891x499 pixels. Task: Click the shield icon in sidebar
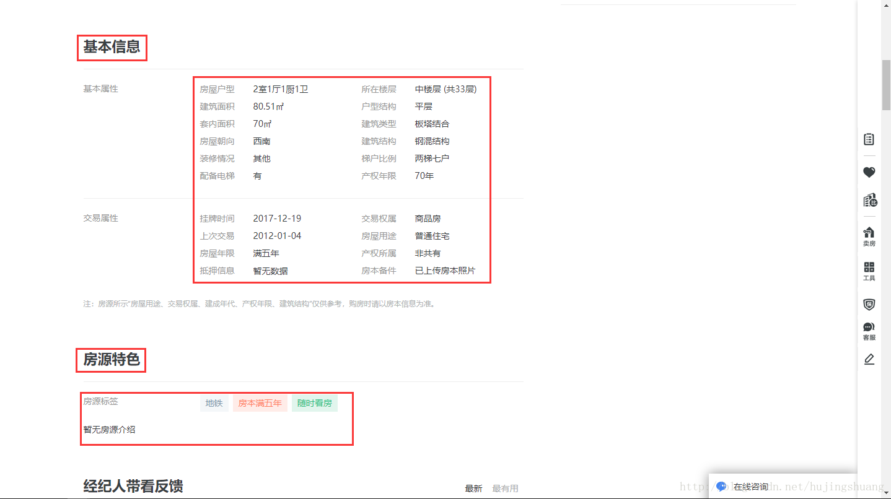(869, 305)
